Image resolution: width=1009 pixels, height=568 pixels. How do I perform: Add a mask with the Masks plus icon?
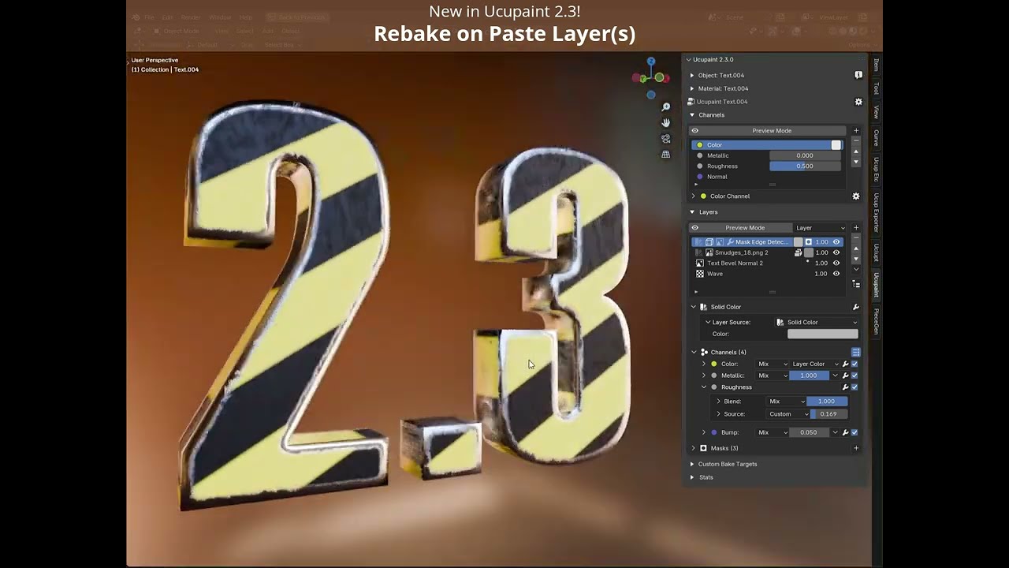tap(856, 448)
